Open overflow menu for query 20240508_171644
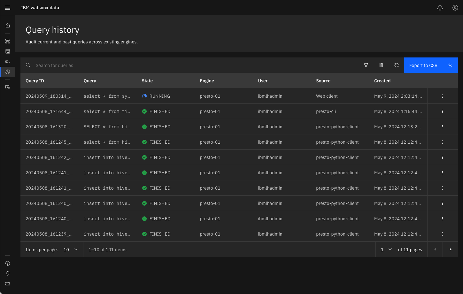 [443, 111]
